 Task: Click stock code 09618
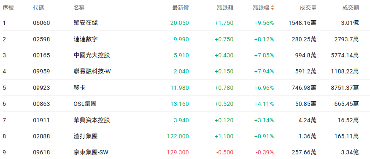(41, 152)
